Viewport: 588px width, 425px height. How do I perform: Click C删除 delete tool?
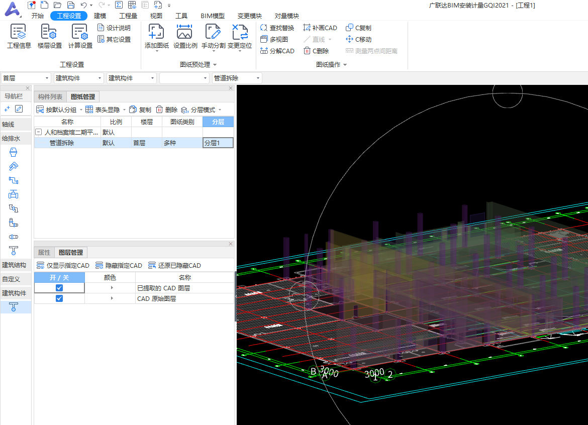click(316, 51)
